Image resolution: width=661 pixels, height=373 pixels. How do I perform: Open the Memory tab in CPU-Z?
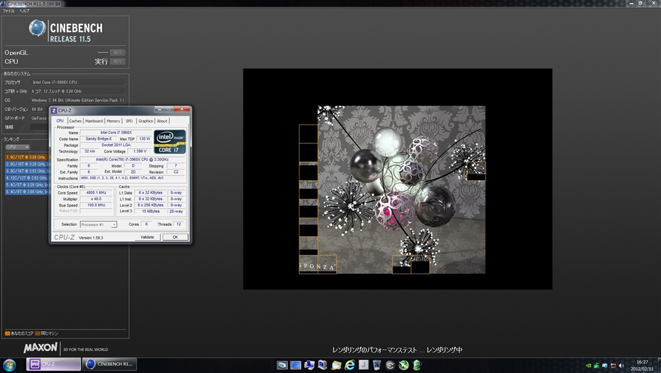(x=113, y=121)
